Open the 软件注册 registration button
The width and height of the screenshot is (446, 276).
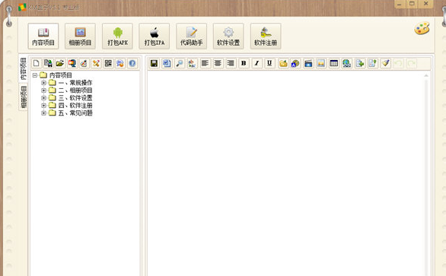(x=266, y=36)
